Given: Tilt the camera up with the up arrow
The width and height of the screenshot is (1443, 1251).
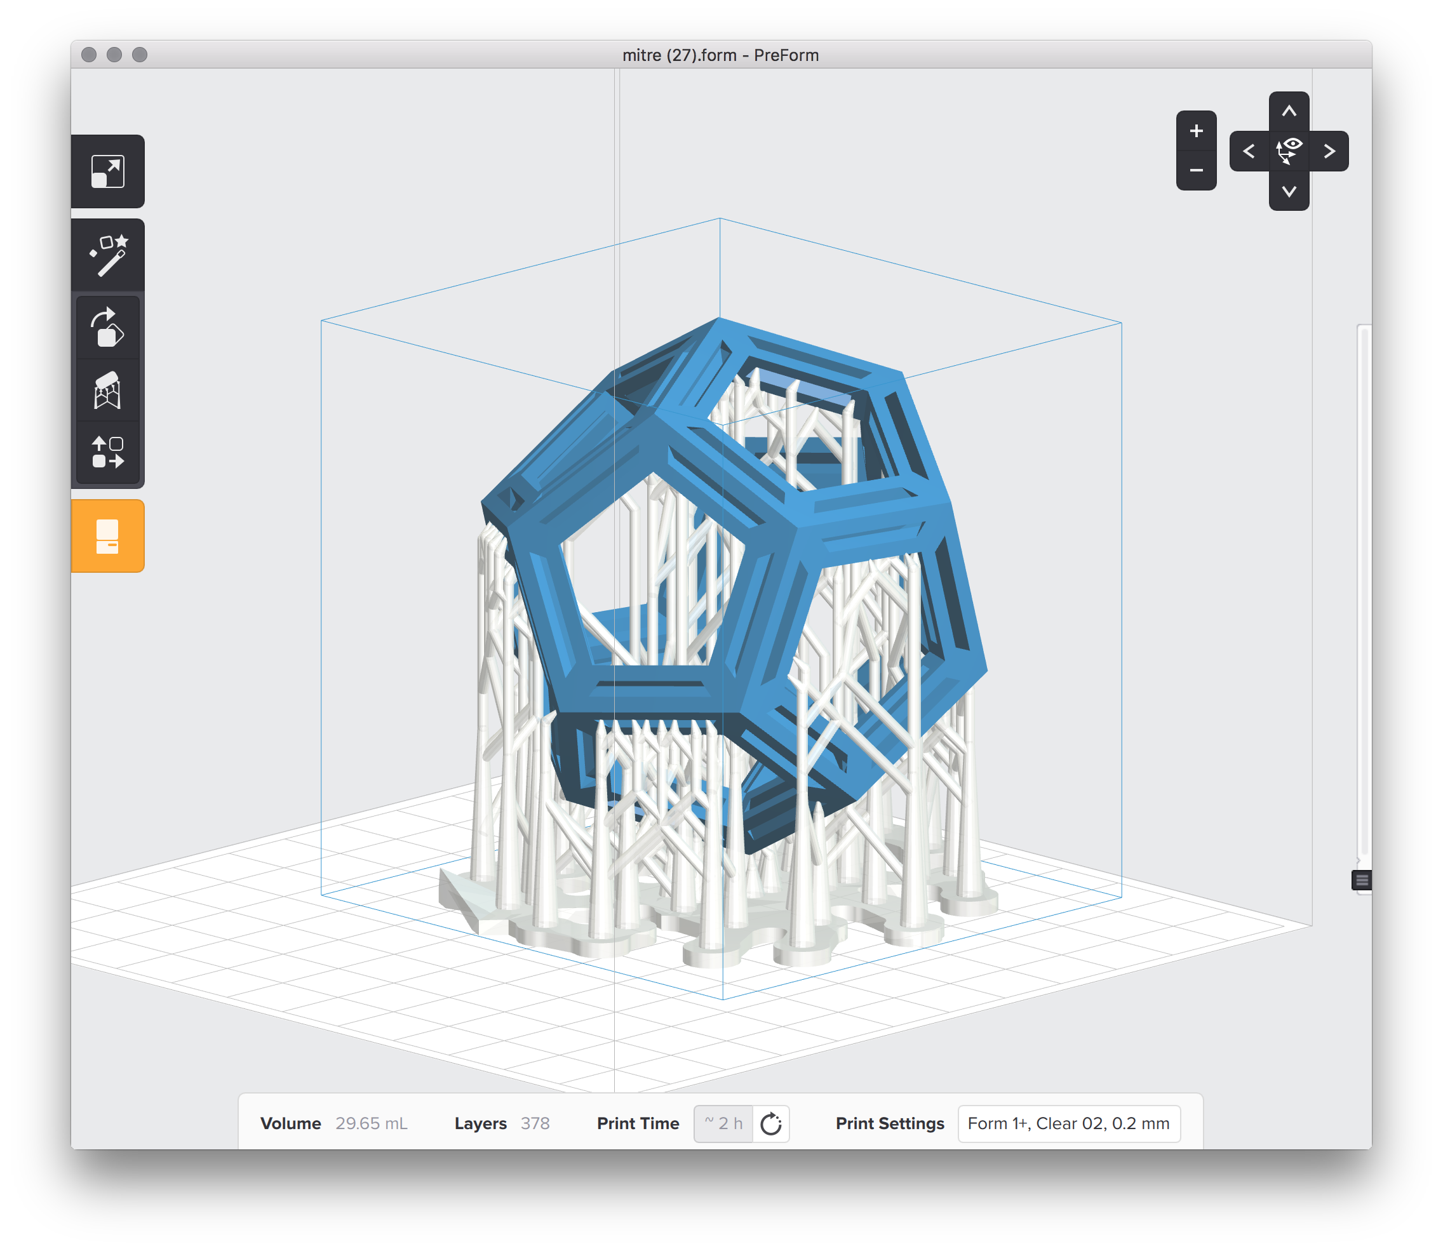Looking at the screenshot, I should pyautogui.click(x=1289, y=110).
